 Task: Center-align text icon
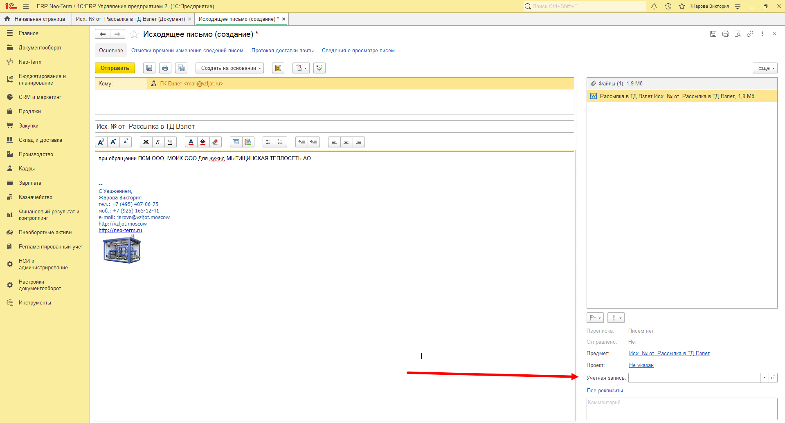pyautogui.click(x=346, y=142)
